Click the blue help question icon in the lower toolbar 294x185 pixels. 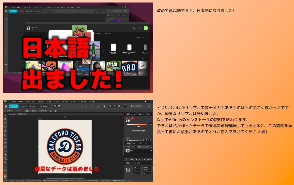[x=149, y=106]
